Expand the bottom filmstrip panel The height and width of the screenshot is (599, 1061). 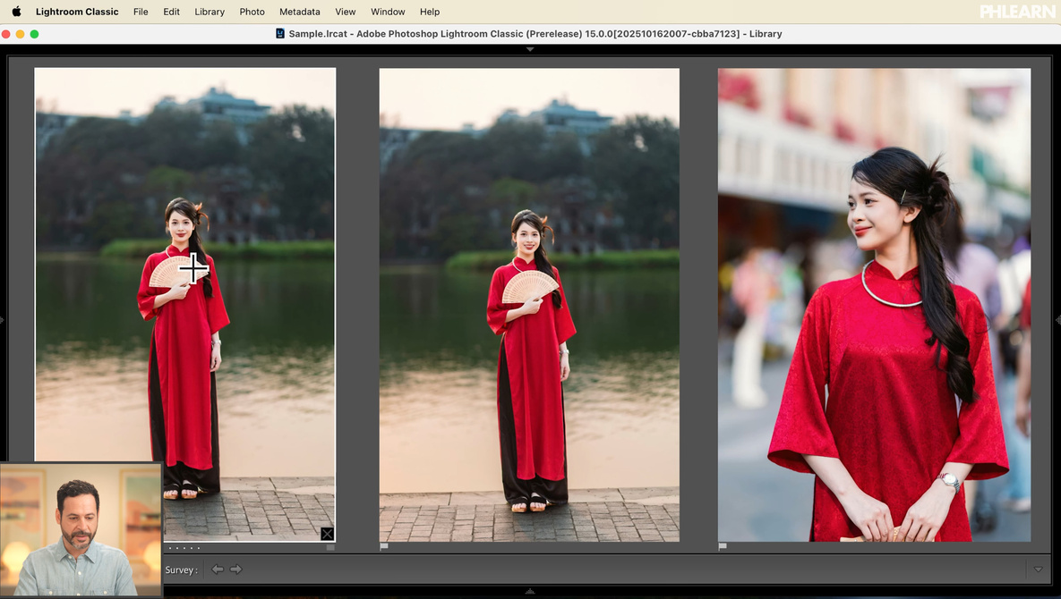coord(530,591)
